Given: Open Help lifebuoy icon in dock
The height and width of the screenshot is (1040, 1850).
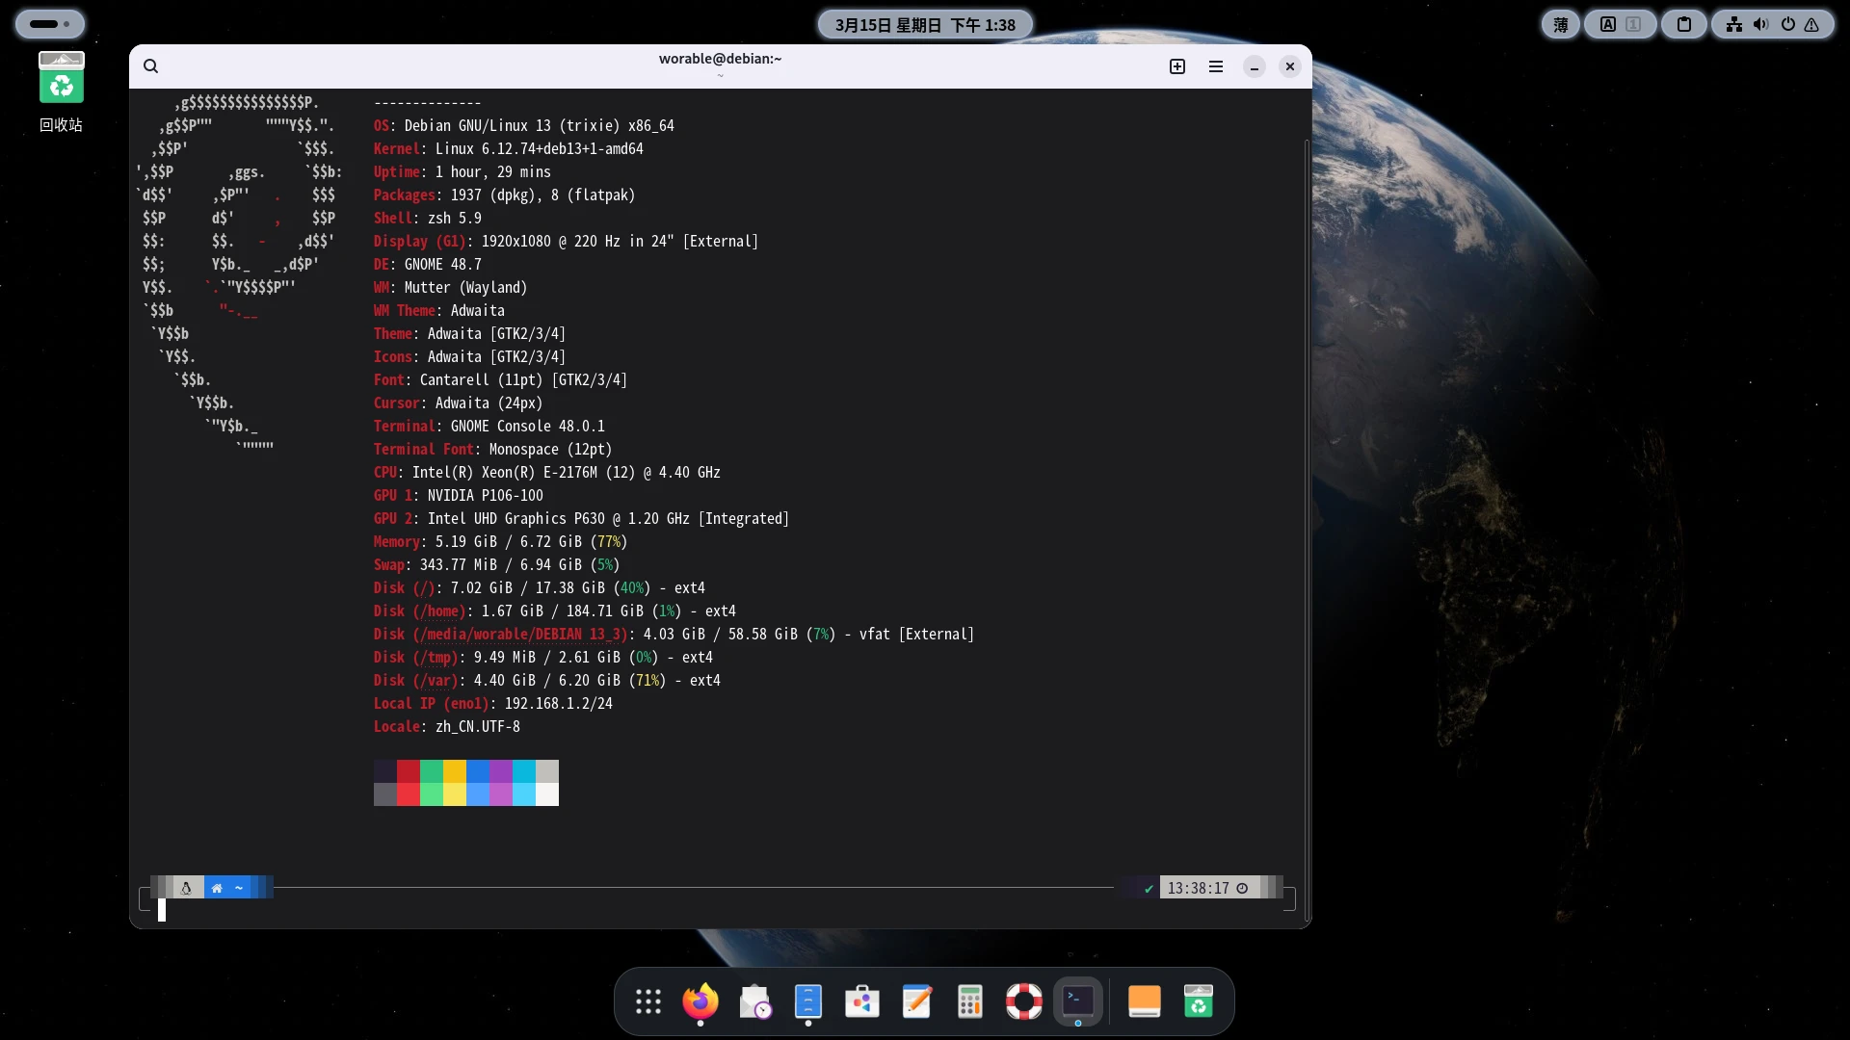Looking at the screenshot, I should click(1023, 1001).
